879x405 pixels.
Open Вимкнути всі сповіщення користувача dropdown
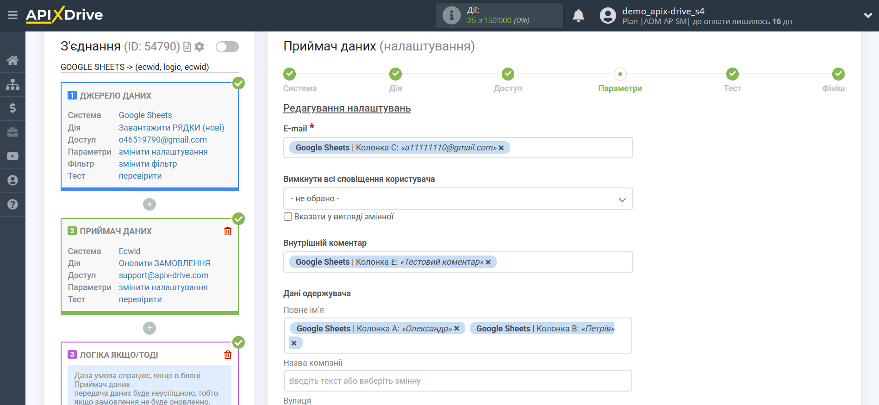tap(458, 199)
